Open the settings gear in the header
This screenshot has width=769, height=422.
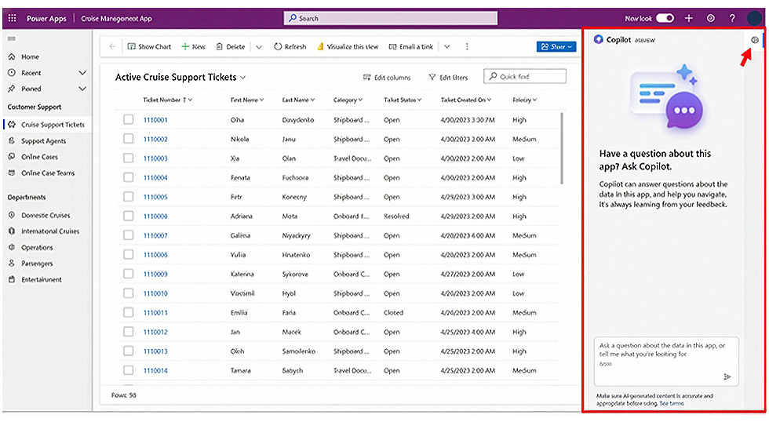pyautogui.click(x=710, y=18)
